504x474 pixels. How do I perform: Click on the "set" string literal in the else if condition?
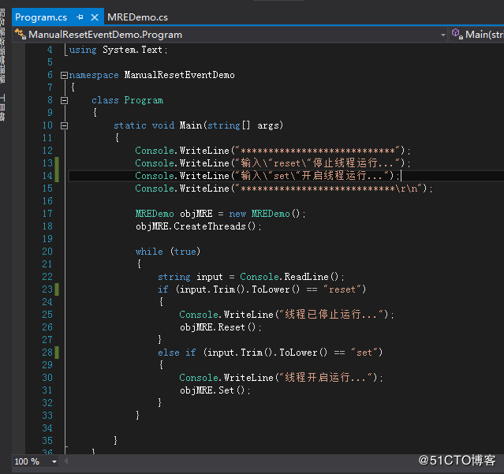tap(364, 353)
